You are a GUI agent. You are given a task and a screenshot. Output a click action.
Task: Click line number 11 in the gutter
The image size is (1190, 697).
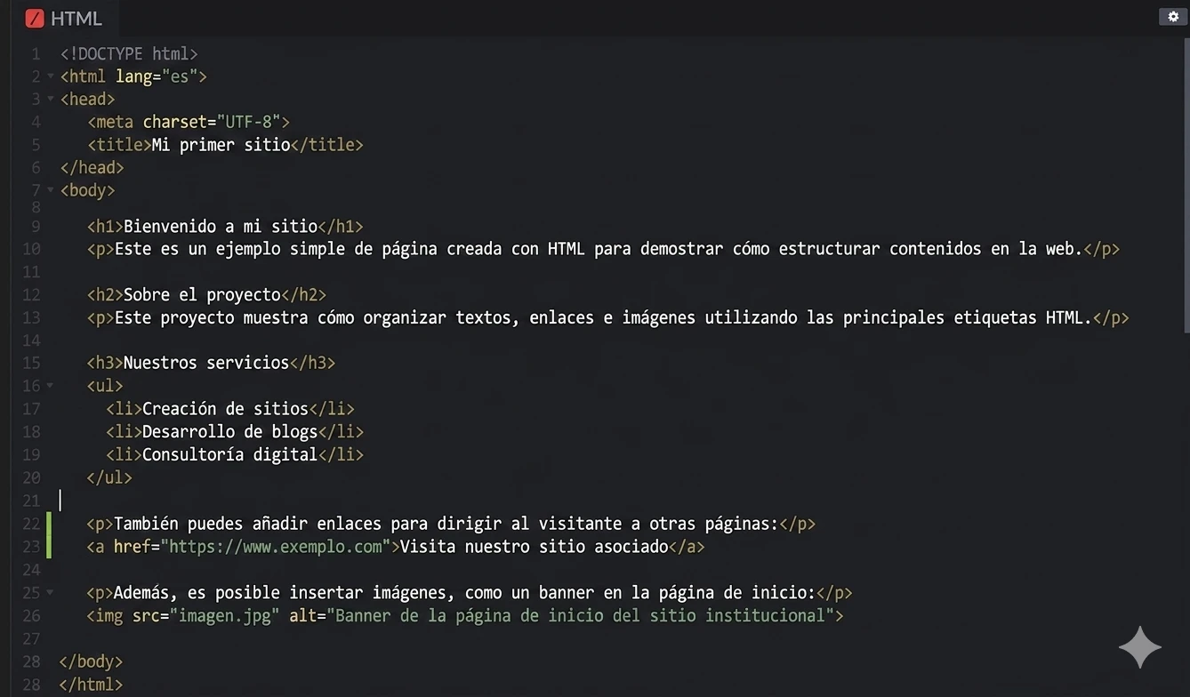tap(32, 271)
